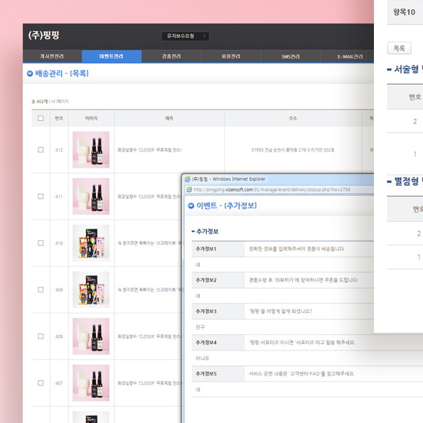
Task: Check the checkbox for row 408
Action: [x=41, y=336]
